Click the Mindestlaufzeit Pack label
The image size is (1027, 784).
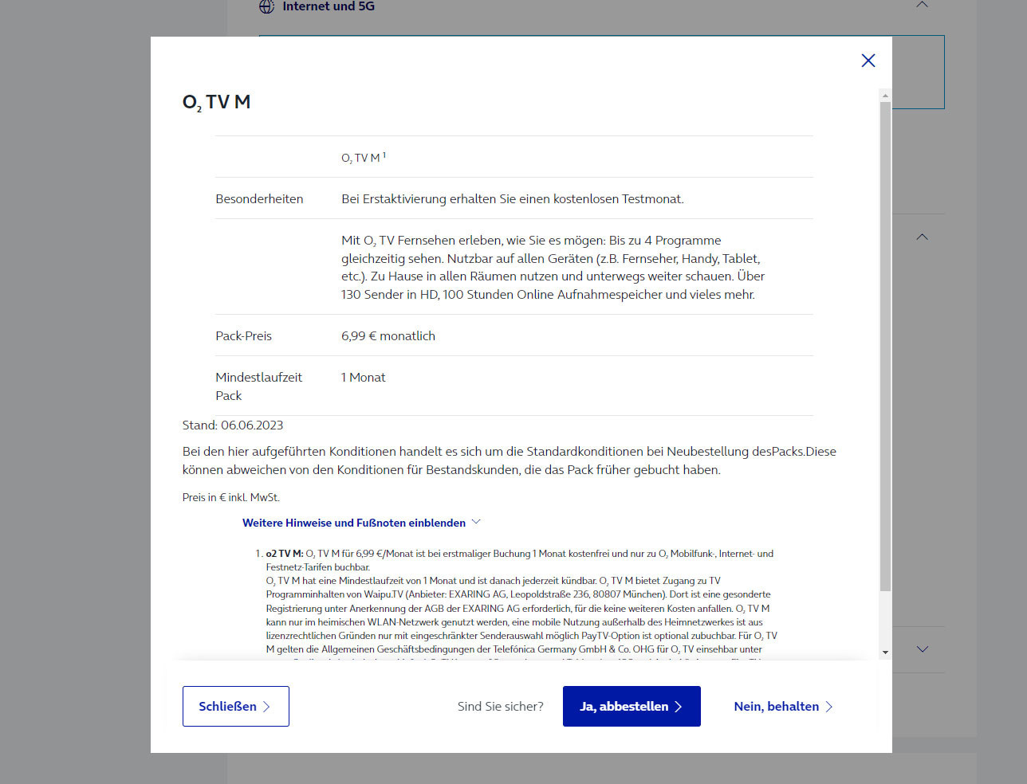pyautogui.click(x=258, y=386)
